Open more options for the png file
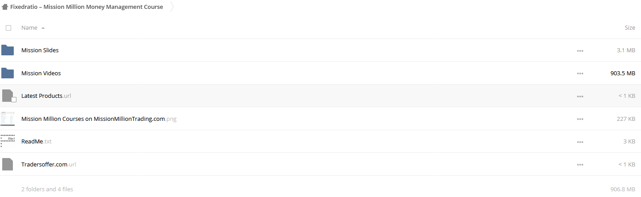Image resolution: width=641 pixels, height=197 pixels. tap(580, 119)
